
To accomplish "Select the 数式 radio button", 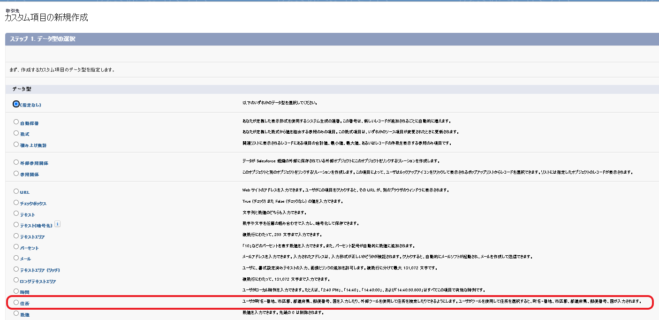I will pos(16,133).
